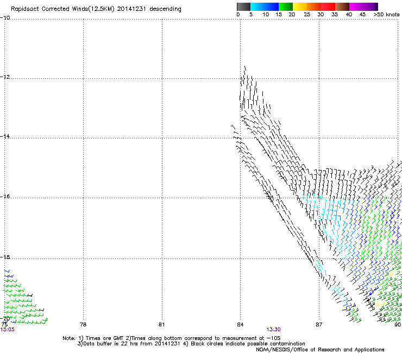This screenshot has width=402, height=353.
Task: Click the longitude label 84
Action: pos(240,325)
